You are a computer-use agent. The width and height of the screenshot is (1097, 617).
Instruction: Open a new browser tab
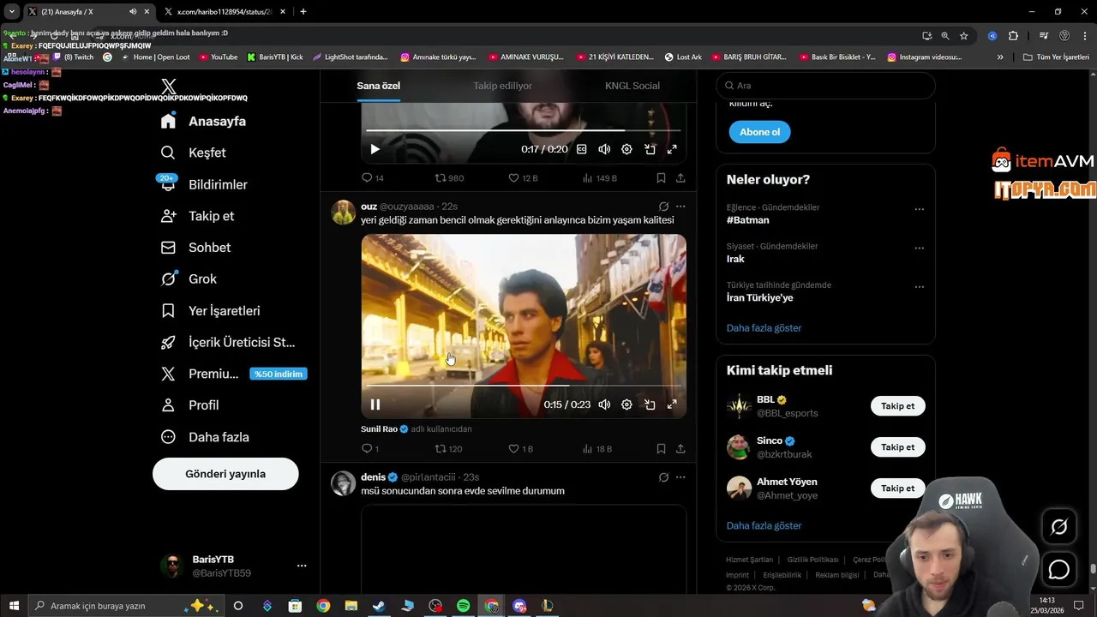303,11
